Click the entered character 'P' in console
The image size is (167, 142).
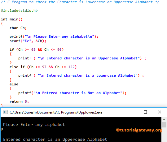pos(2,129)
